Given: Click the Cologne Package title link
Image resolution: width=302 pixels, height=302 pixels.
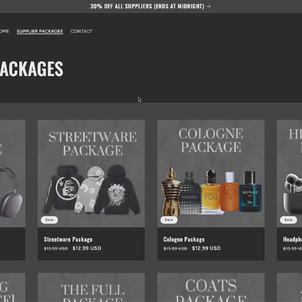Looking at the screenshot, I should (x=184, y=239).
